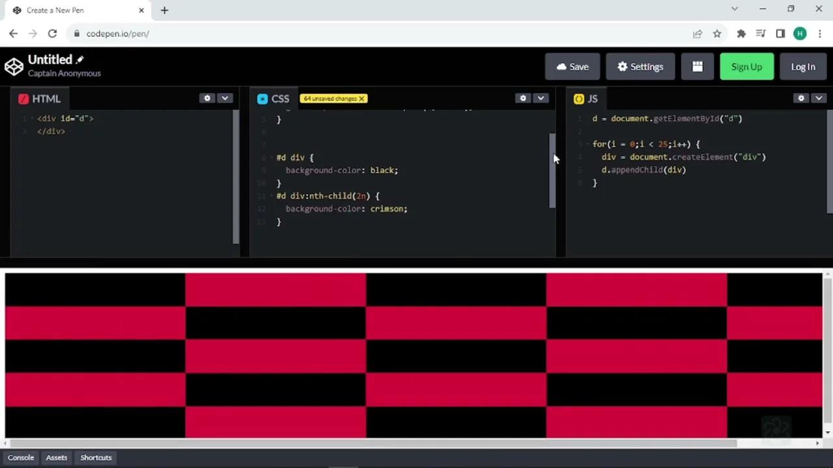Open HTML editor settings gear
Screen dimensions: 833x468
(x=208, y=98)
